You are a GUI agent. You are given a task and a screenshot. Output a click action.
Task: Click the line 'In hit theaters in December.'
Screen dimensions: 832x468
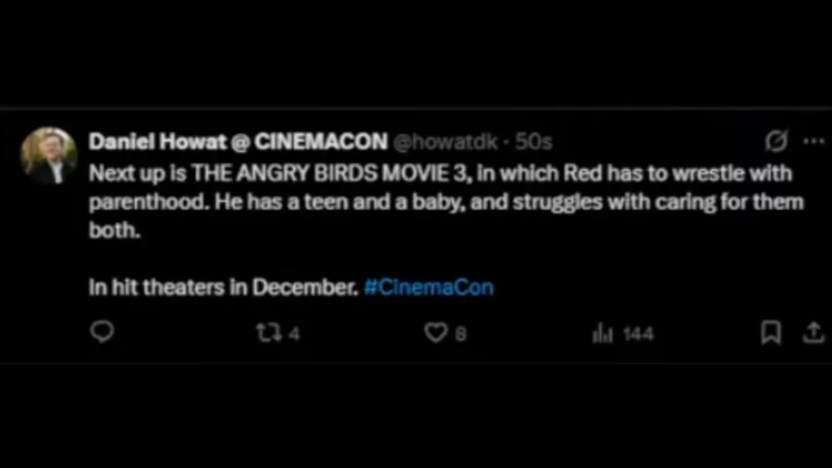(224, 287)
